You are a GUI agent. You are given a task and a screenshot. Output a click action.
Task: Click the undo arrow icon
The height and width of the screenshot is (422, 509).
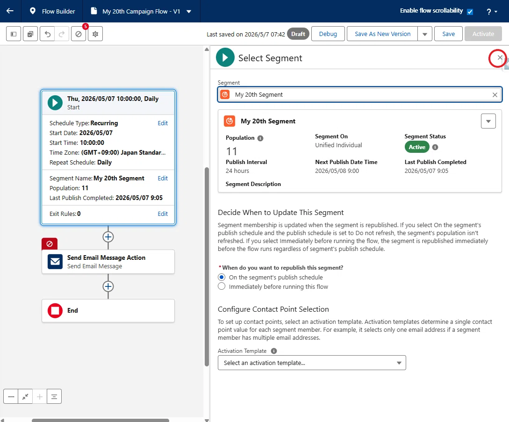[47, 34]
